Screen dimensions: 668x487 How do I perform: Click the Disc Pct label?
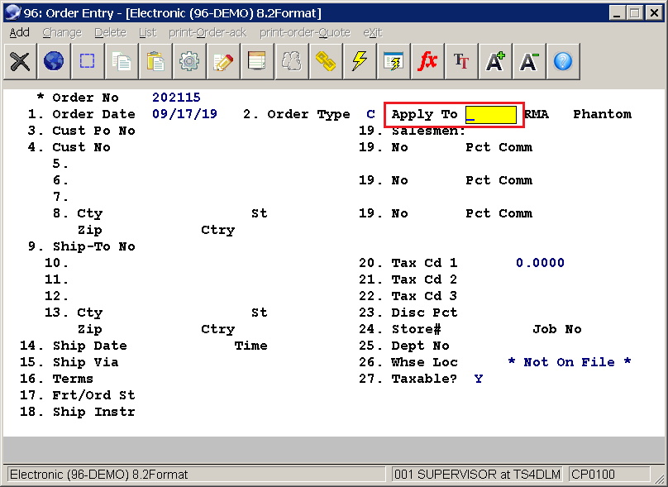pos(424,313)
